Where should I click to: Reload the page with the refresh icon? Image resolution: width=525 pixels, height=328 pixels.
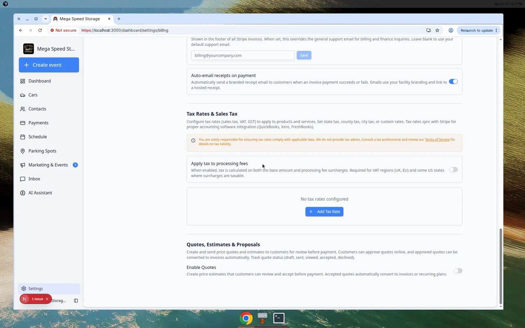[x=40, y=30]
